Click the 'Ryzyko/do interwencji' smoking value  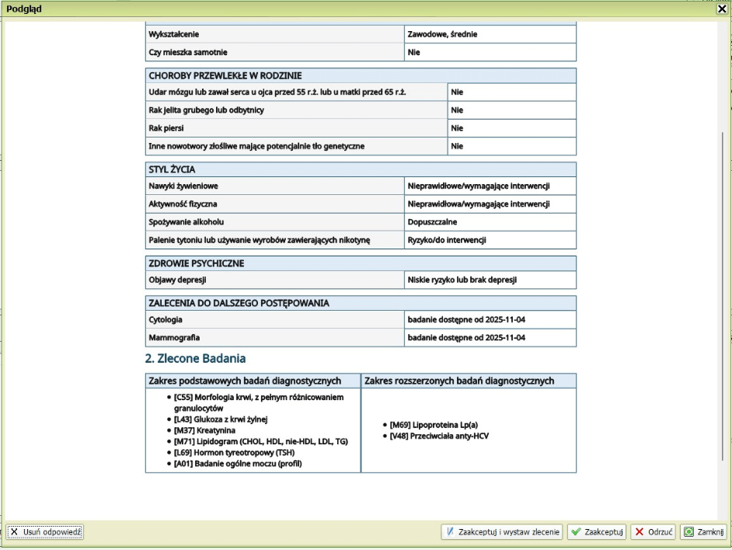[x=447, y=240]
